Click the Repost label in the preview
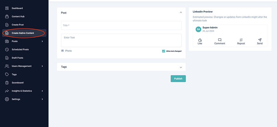 [x=241, y=43]
